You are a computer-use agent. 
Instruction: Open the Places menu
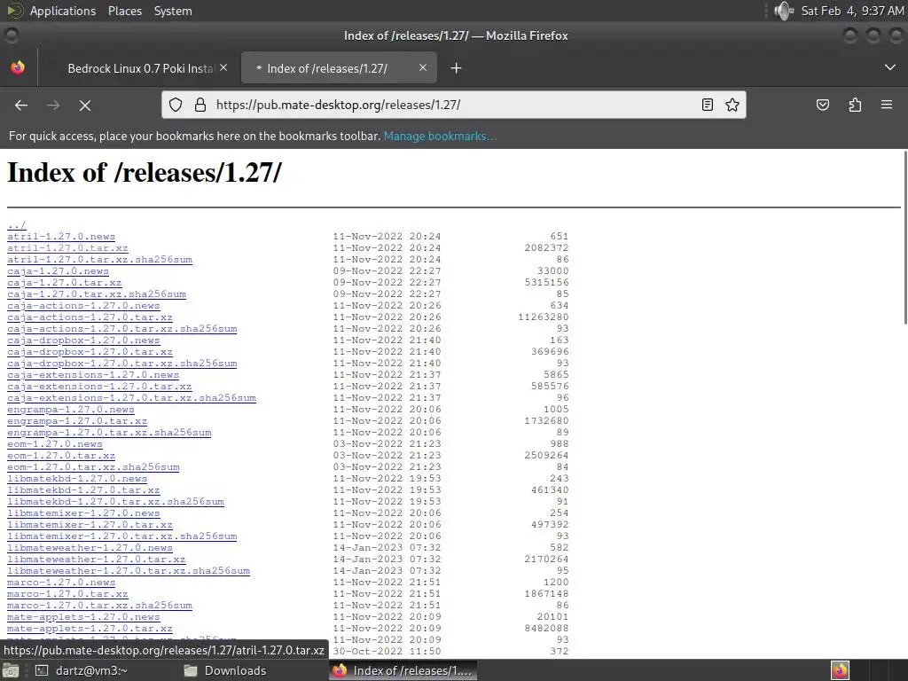pos(124,11)
